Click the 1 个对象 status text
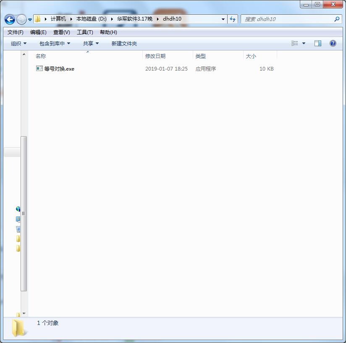346x343 pixels. [48, 323]
